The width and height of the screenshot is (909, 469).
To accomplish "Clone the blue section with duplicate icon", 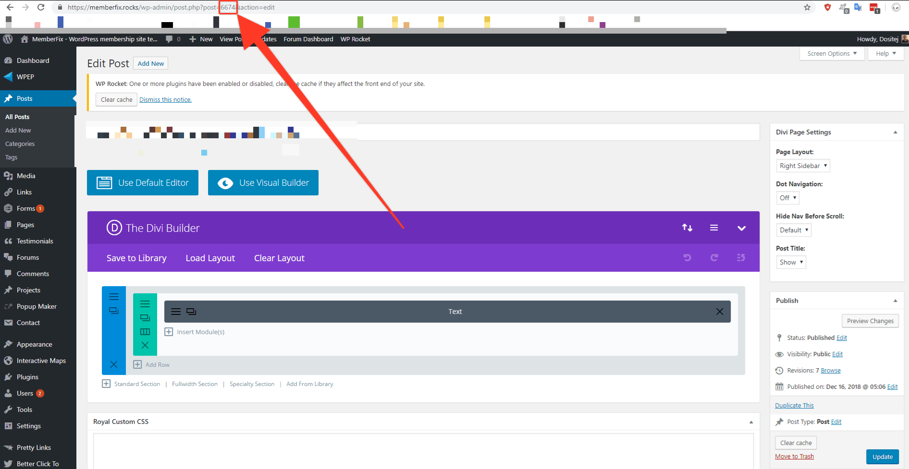I will click(114, 311).
